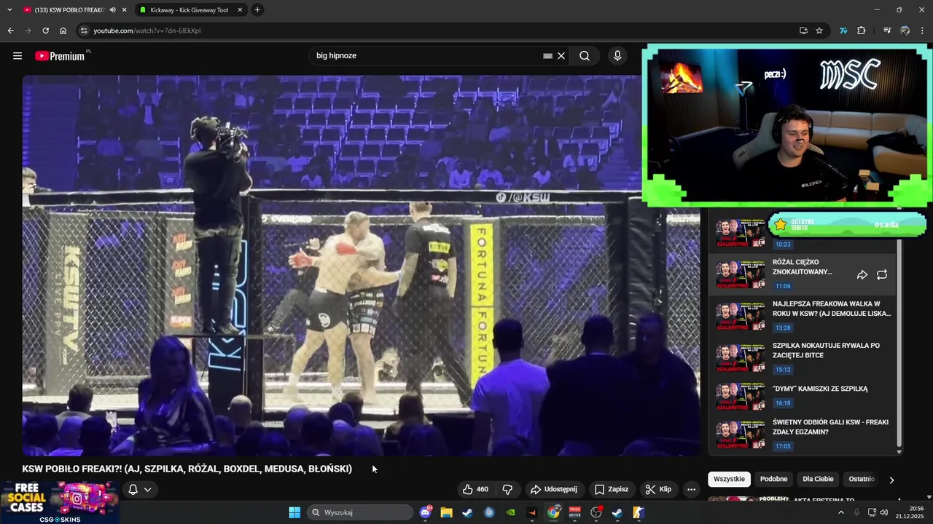Mute the KSW YouTube tab audio icon
Screen dimensions: 933x524
coord(112,10)
